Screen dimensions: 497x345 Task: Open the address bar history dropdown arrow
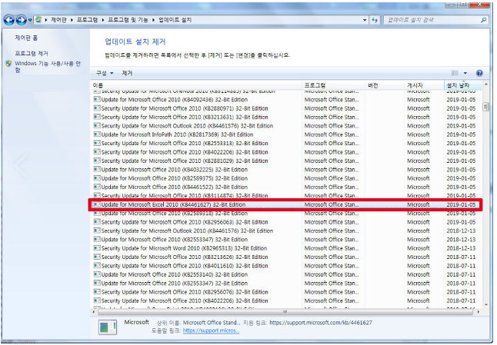pyautogui.click(x=365, y=20)
